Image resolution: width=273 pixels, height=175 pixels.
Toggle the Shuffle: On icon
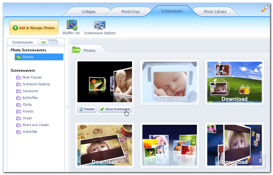(72, 25)
